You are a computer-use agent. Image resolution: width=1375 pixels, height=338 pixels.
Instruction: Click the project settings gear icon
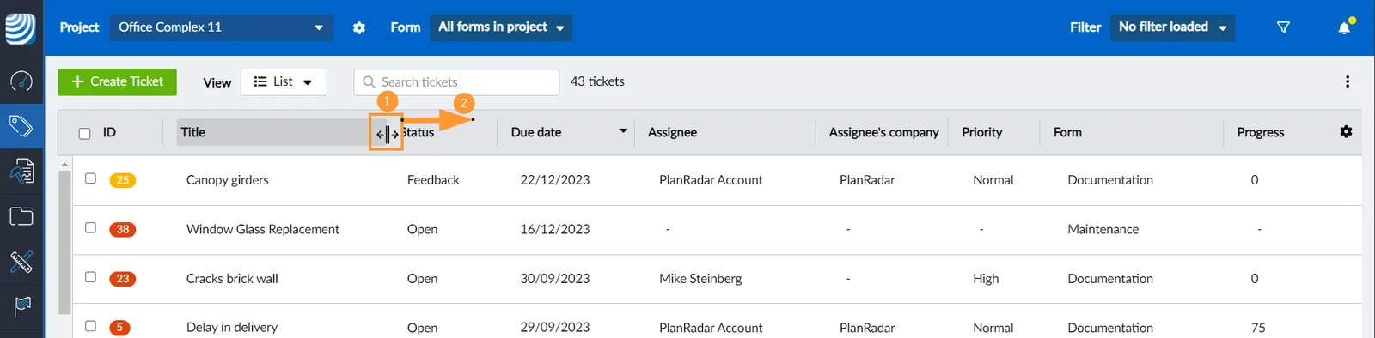359,27
